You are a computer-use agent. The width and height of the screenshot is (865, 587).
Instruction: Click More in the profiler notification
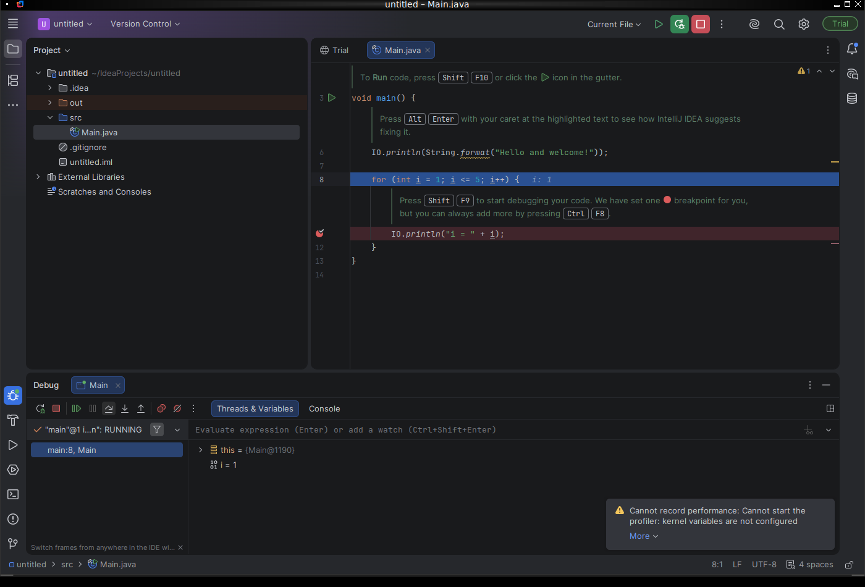coord(644,536)
